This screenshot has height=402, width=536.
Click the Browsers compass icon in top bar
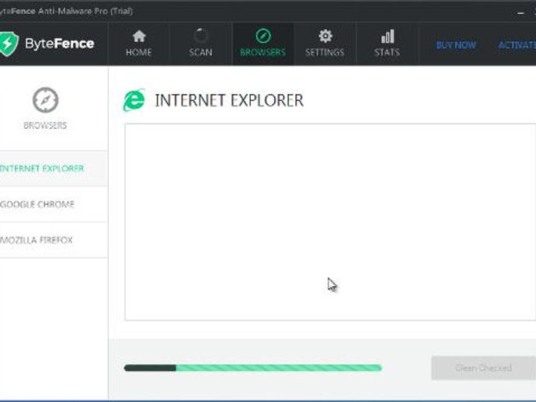[x=263, y=36]
